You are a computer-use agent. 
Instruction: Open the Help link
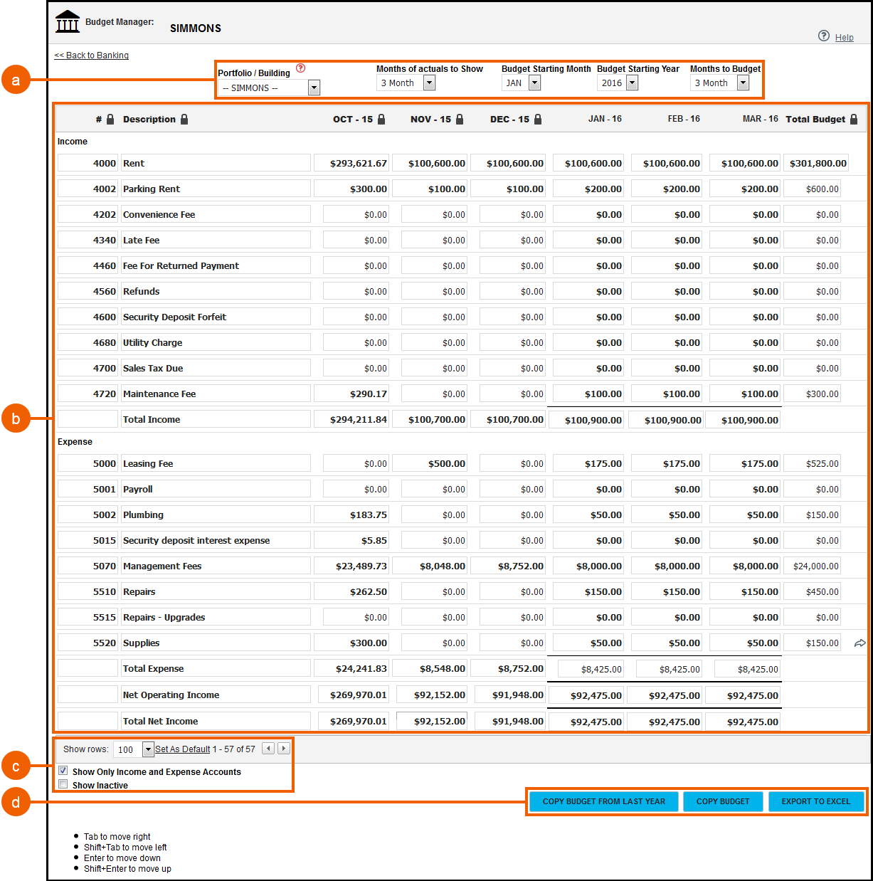(845, 38)
